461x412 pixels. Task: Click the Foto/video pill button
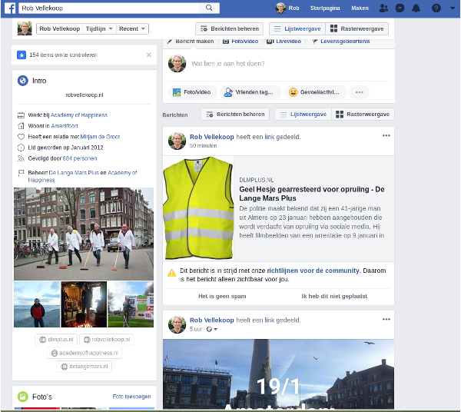tap(192, 92)
